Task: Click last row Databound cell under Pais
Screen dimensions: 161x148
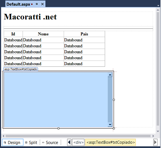Action: point(84,64)
